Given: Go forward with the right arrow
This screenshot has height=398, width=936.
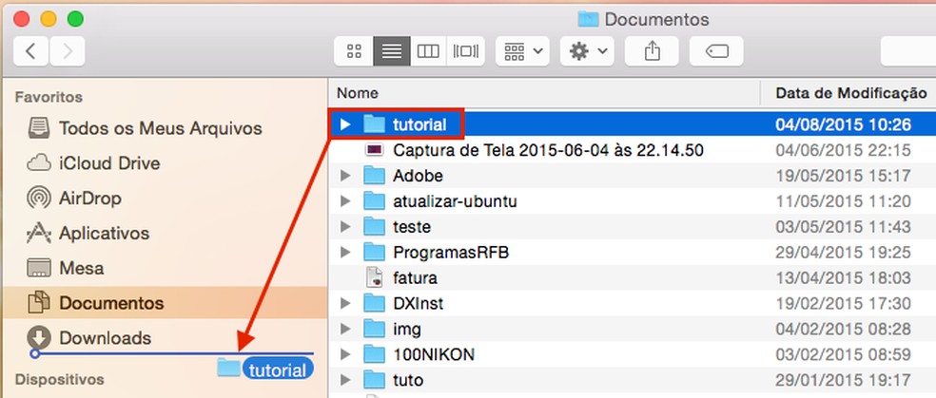Looking at the screenshot, I should click(x=68, y=50).
